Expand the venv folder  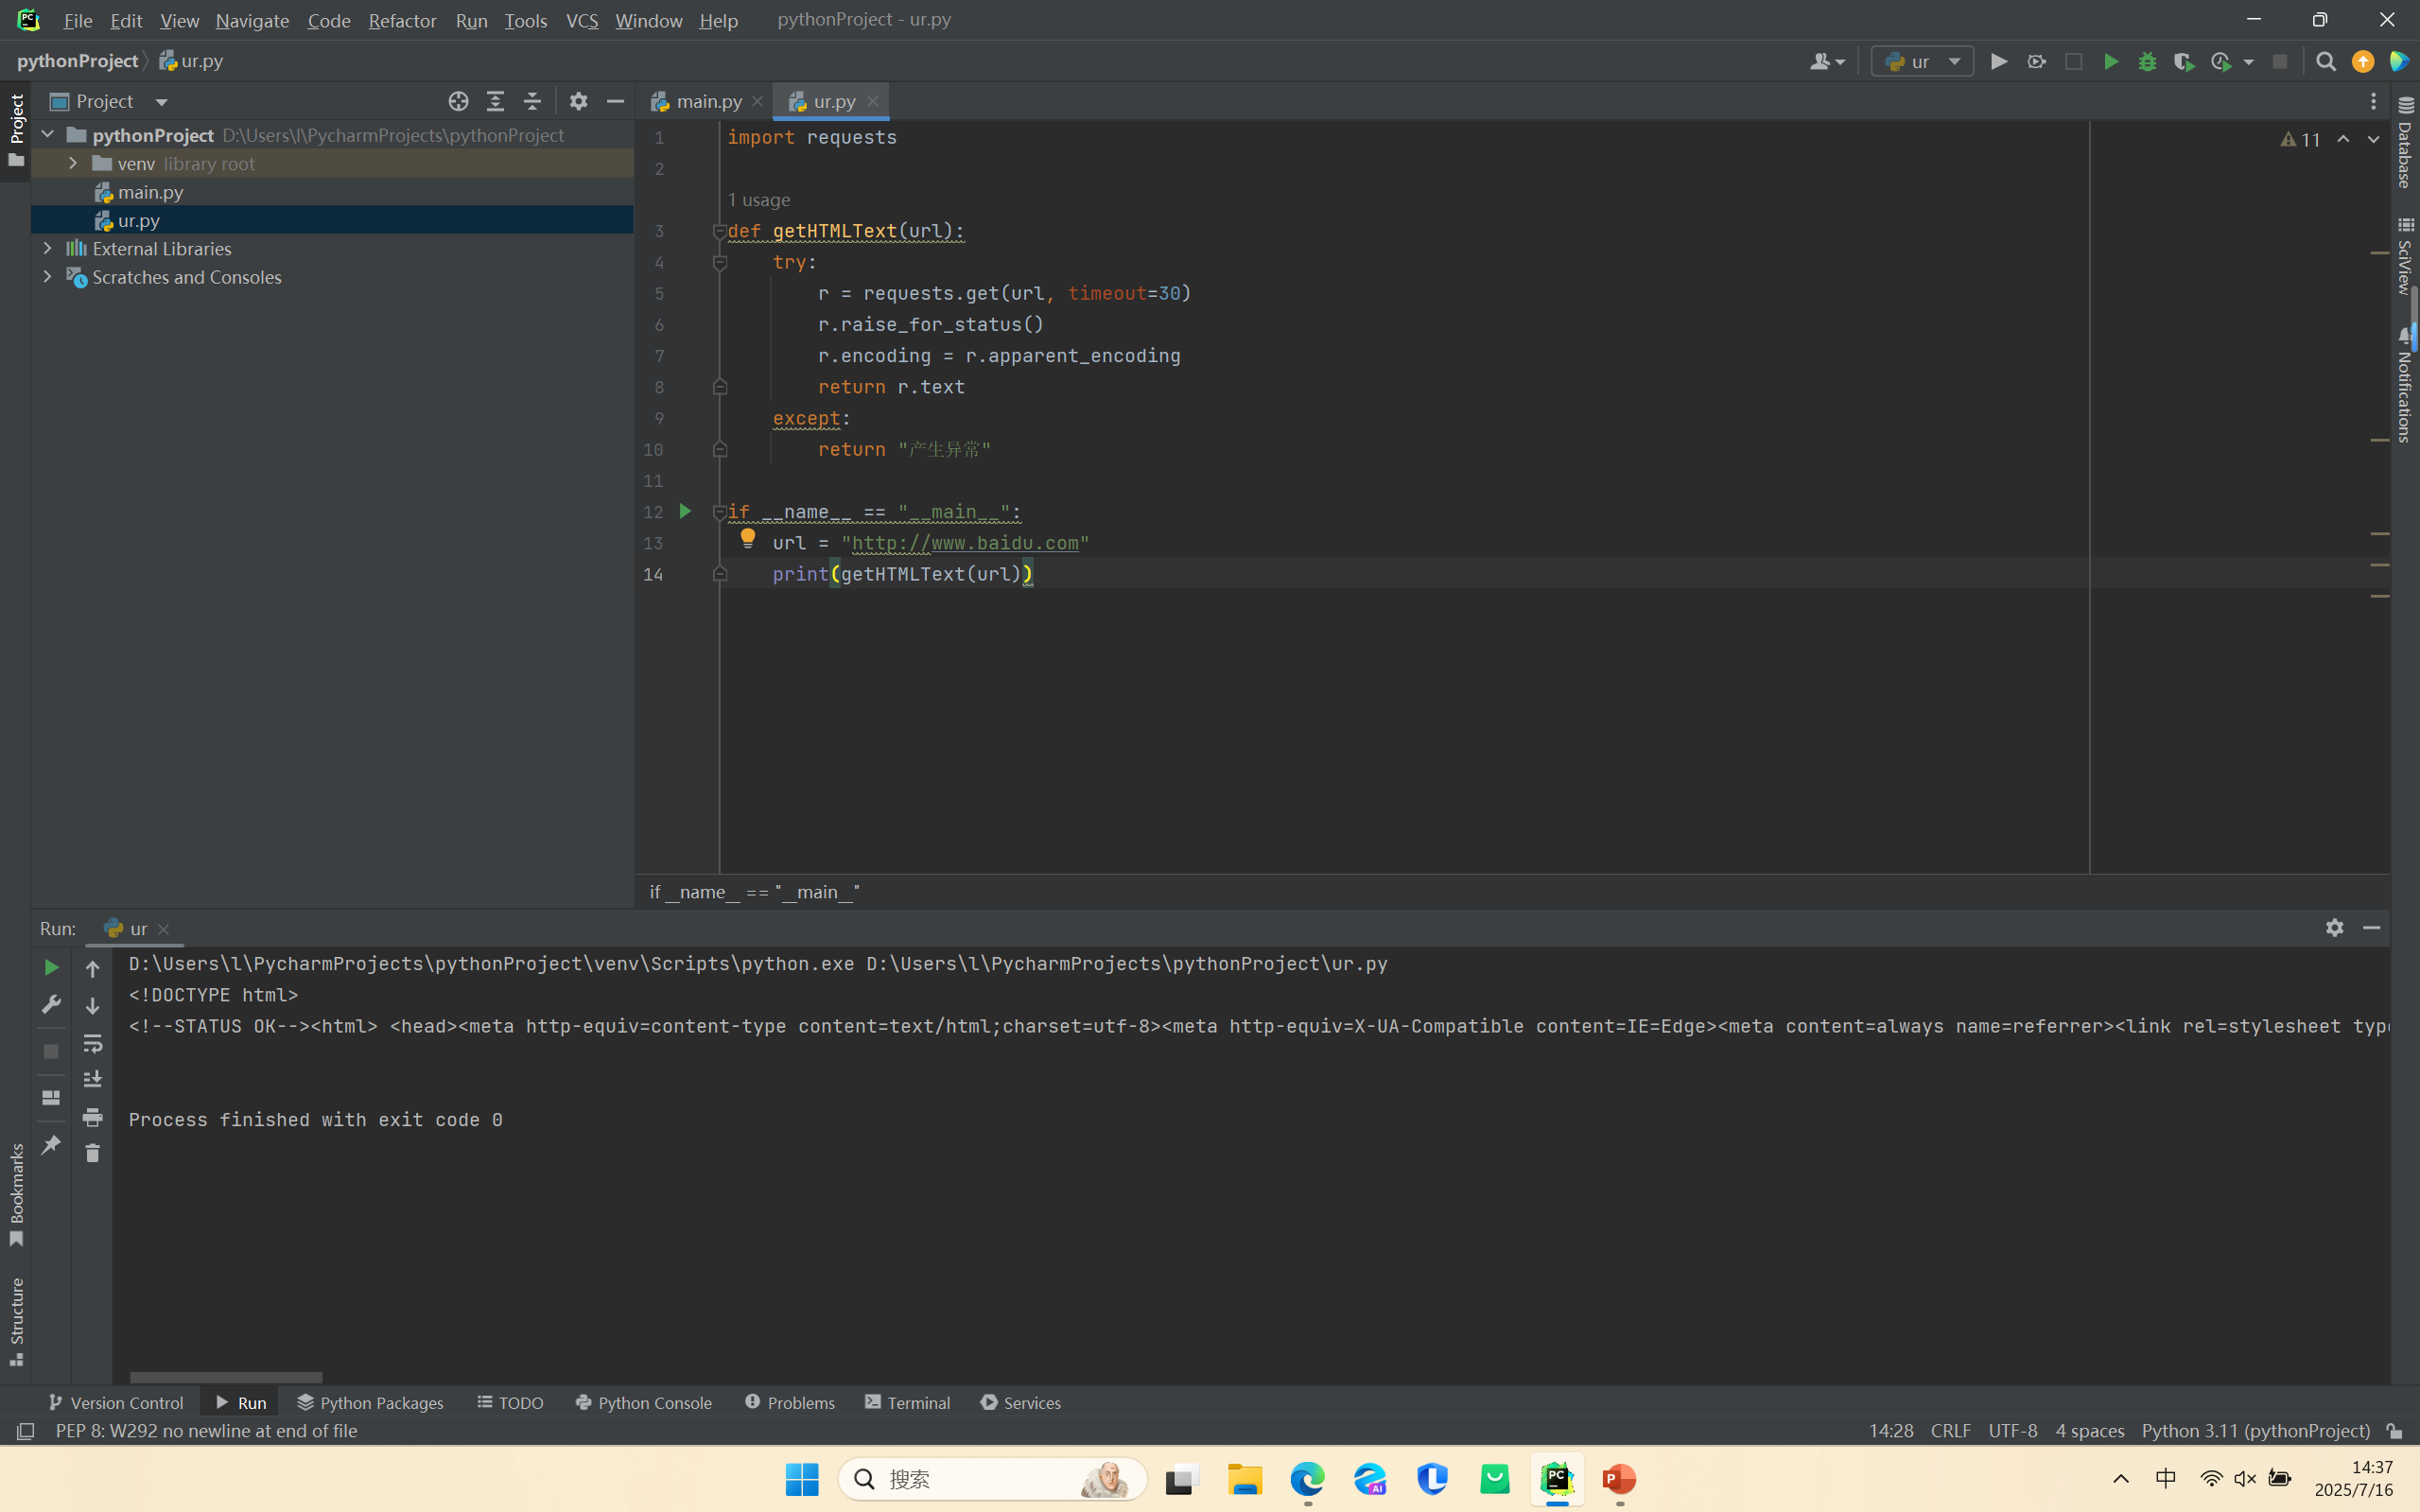pyautogui.click(x=73, y=163)
